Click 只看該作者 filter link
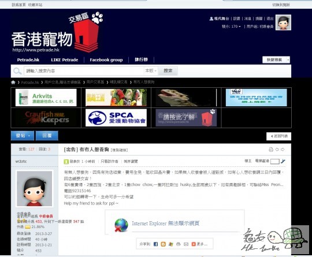This screenshot has width=312, height=257. [x=109, y=161]
